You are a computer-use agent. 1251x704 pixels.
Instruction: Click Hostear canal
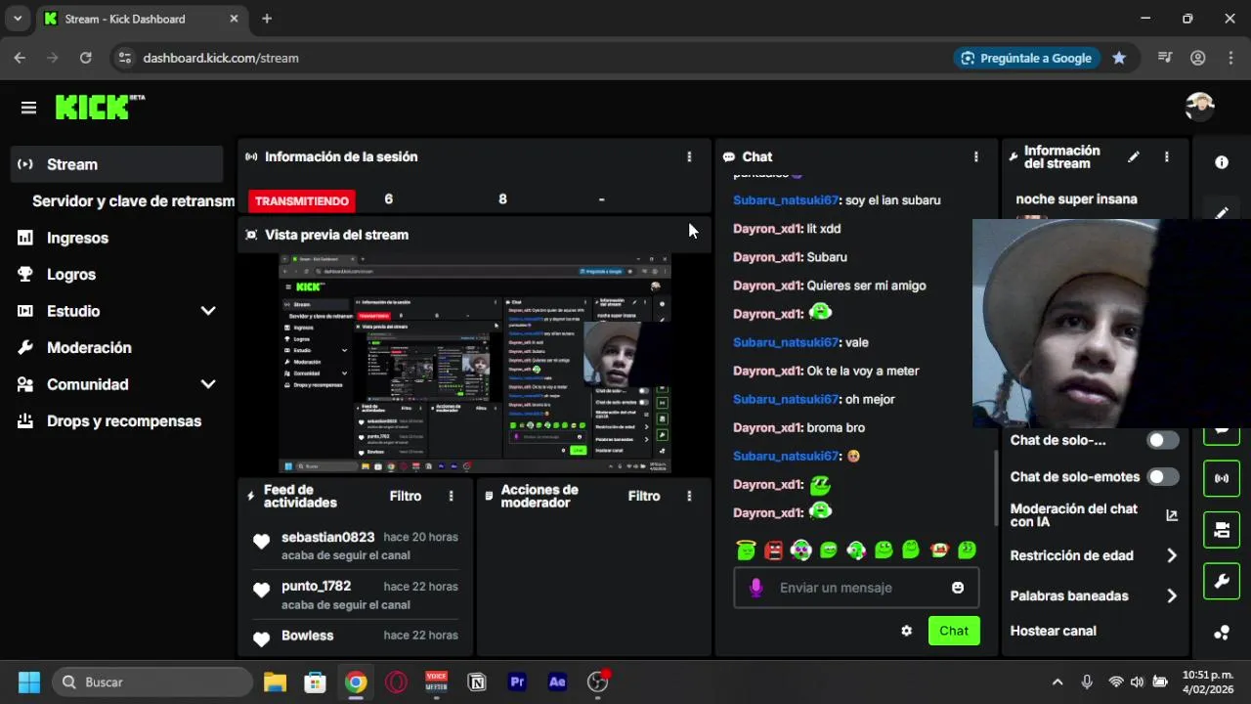1053,631
